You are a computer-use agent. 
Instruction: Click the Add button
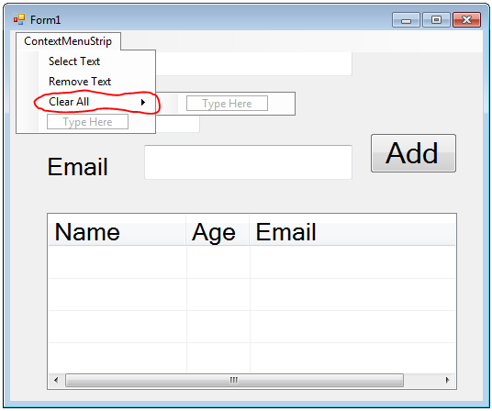413,153
